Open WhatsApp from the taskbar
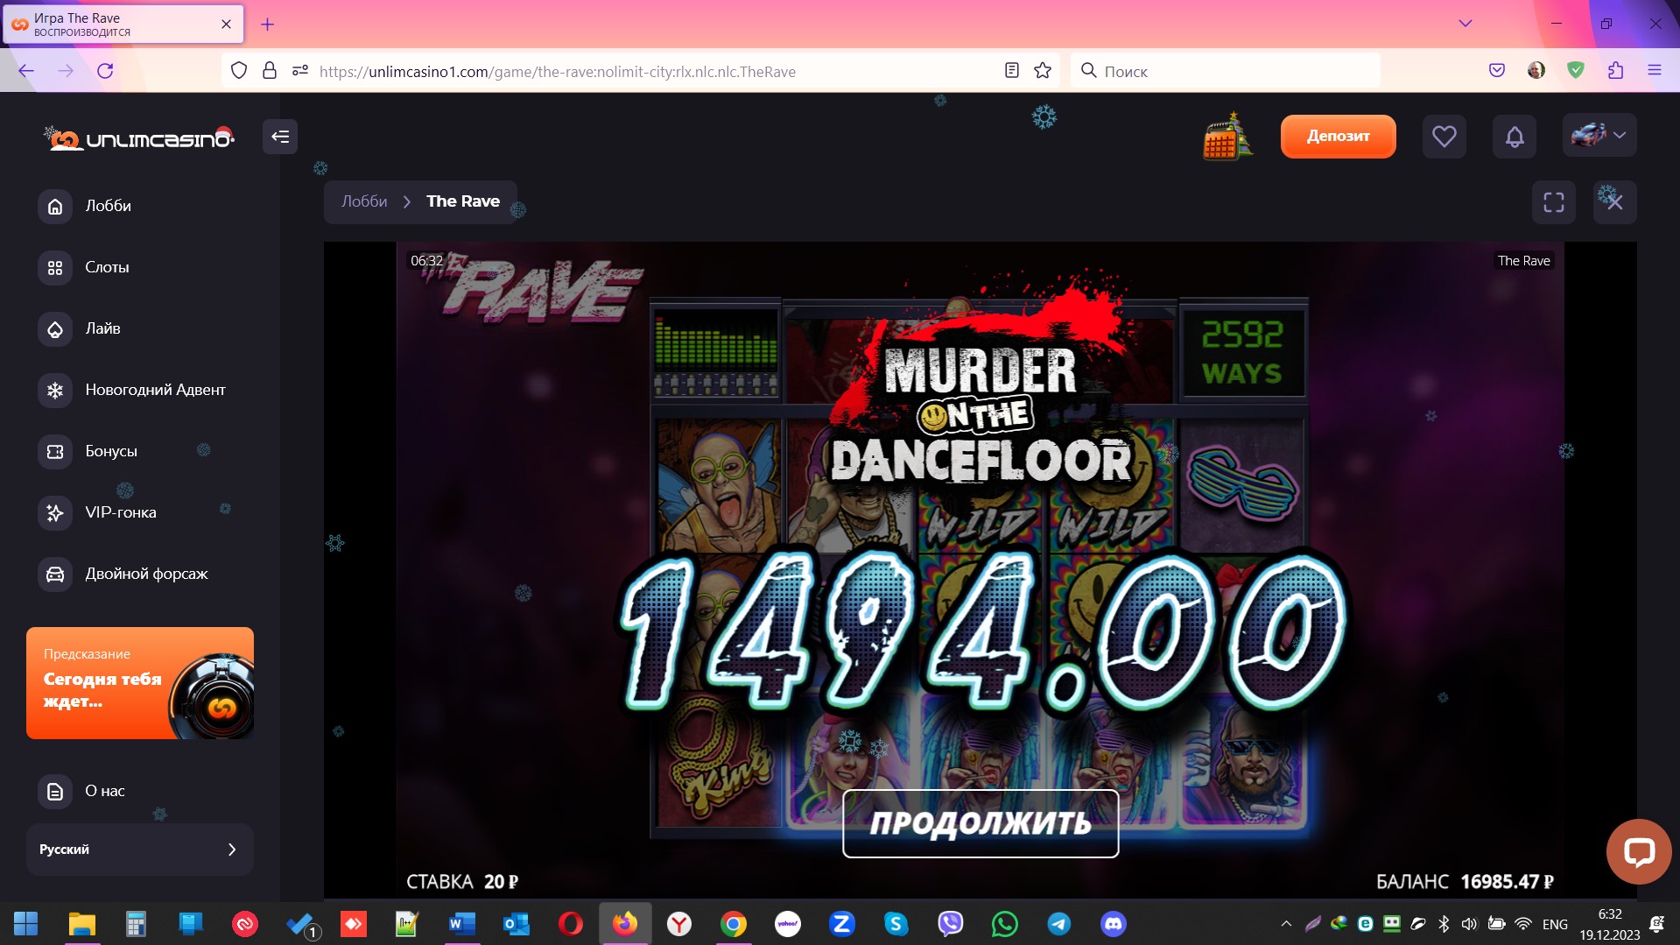 tap(1005, 924)
